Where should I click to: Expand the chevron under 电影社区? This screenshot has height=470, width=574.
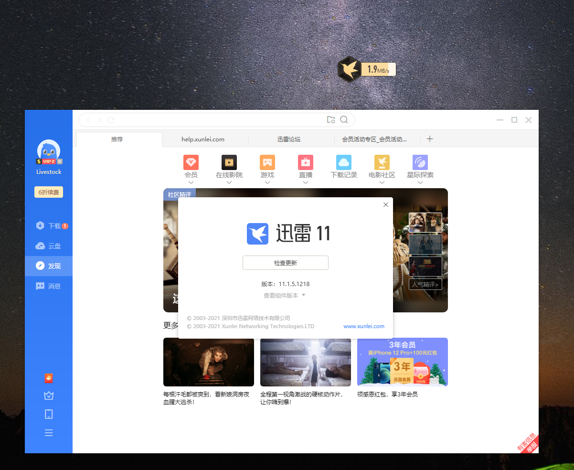point(382,182)
